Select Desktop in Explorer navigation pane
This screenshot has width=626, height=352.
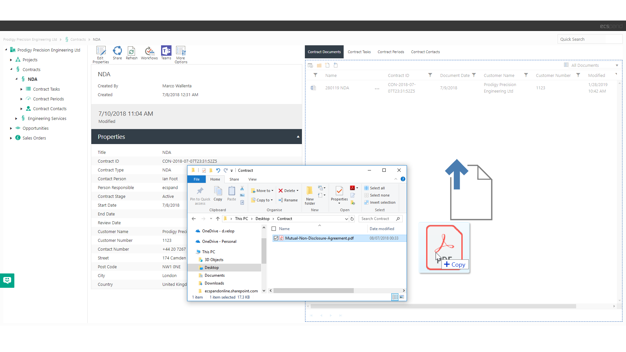212,268
